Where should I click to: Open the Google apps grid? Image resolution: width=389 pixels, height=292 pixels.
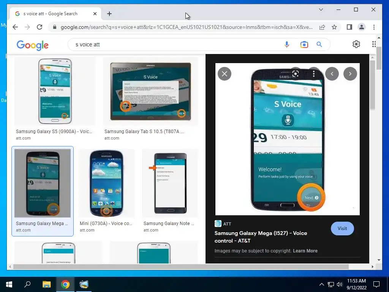click(x=374, y=44)
